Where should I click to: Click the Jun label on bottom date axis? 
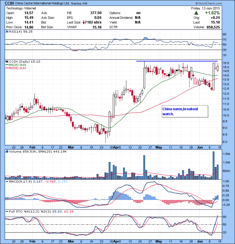(200, 242)
